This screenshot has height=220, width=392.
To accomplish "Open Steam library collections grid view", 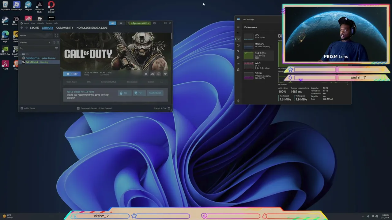I will click(x=56, y=35).
